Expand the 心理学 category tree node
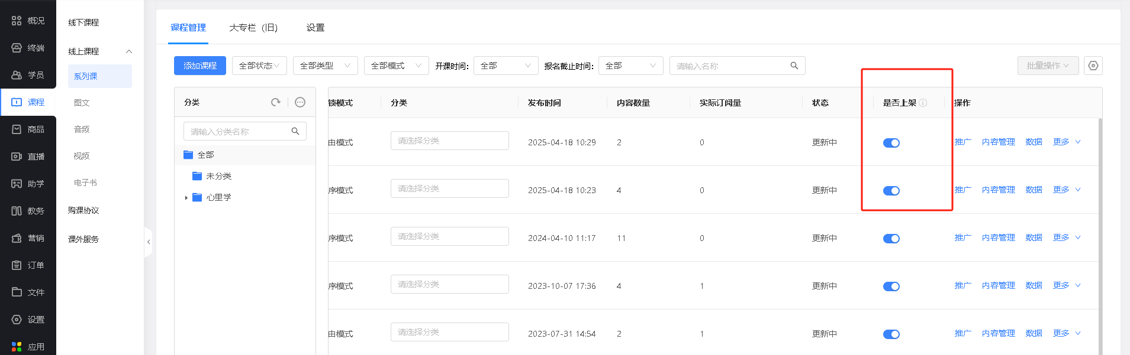 tap(186, 198)
